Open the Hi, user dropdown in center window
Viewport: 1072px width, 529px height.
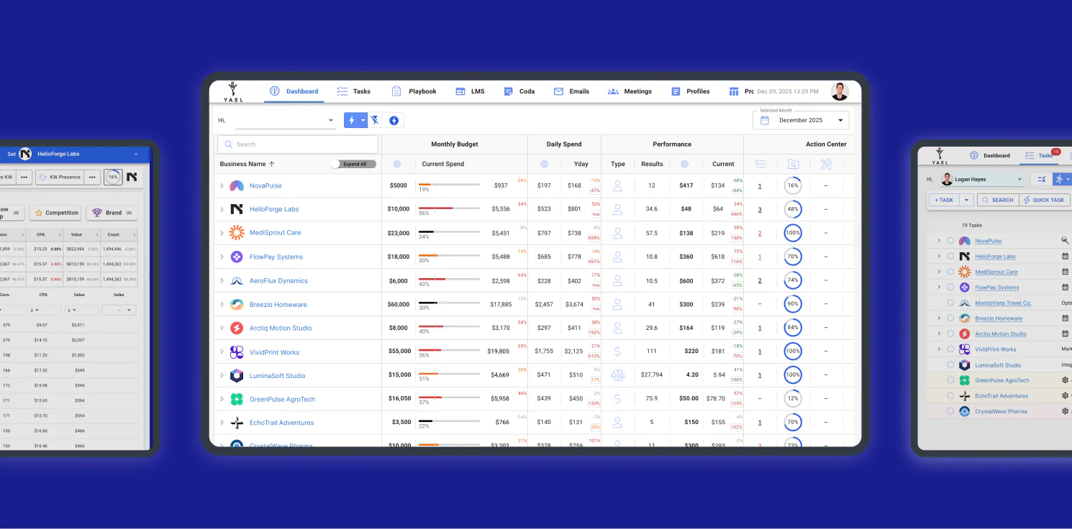pyautogui.click(x=286, y=121)
